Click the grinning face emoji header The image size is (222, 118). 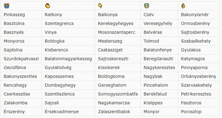(x=147, y=6)
